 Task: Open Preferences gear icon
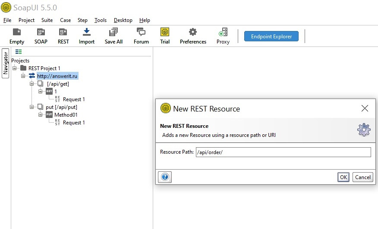click(193, 32)
